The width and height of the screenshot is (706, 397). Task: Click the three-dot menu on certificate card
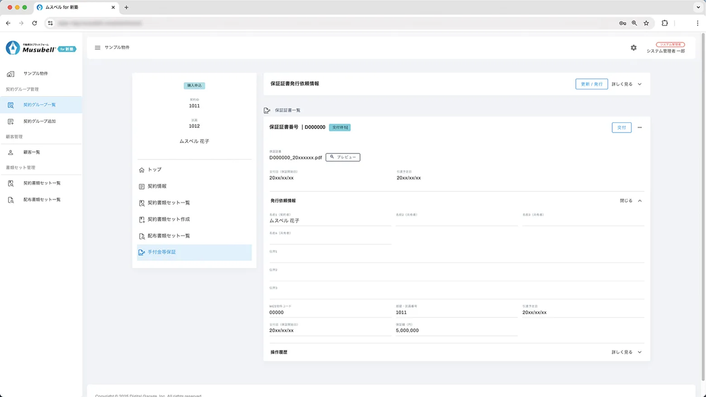click(639, 128)
